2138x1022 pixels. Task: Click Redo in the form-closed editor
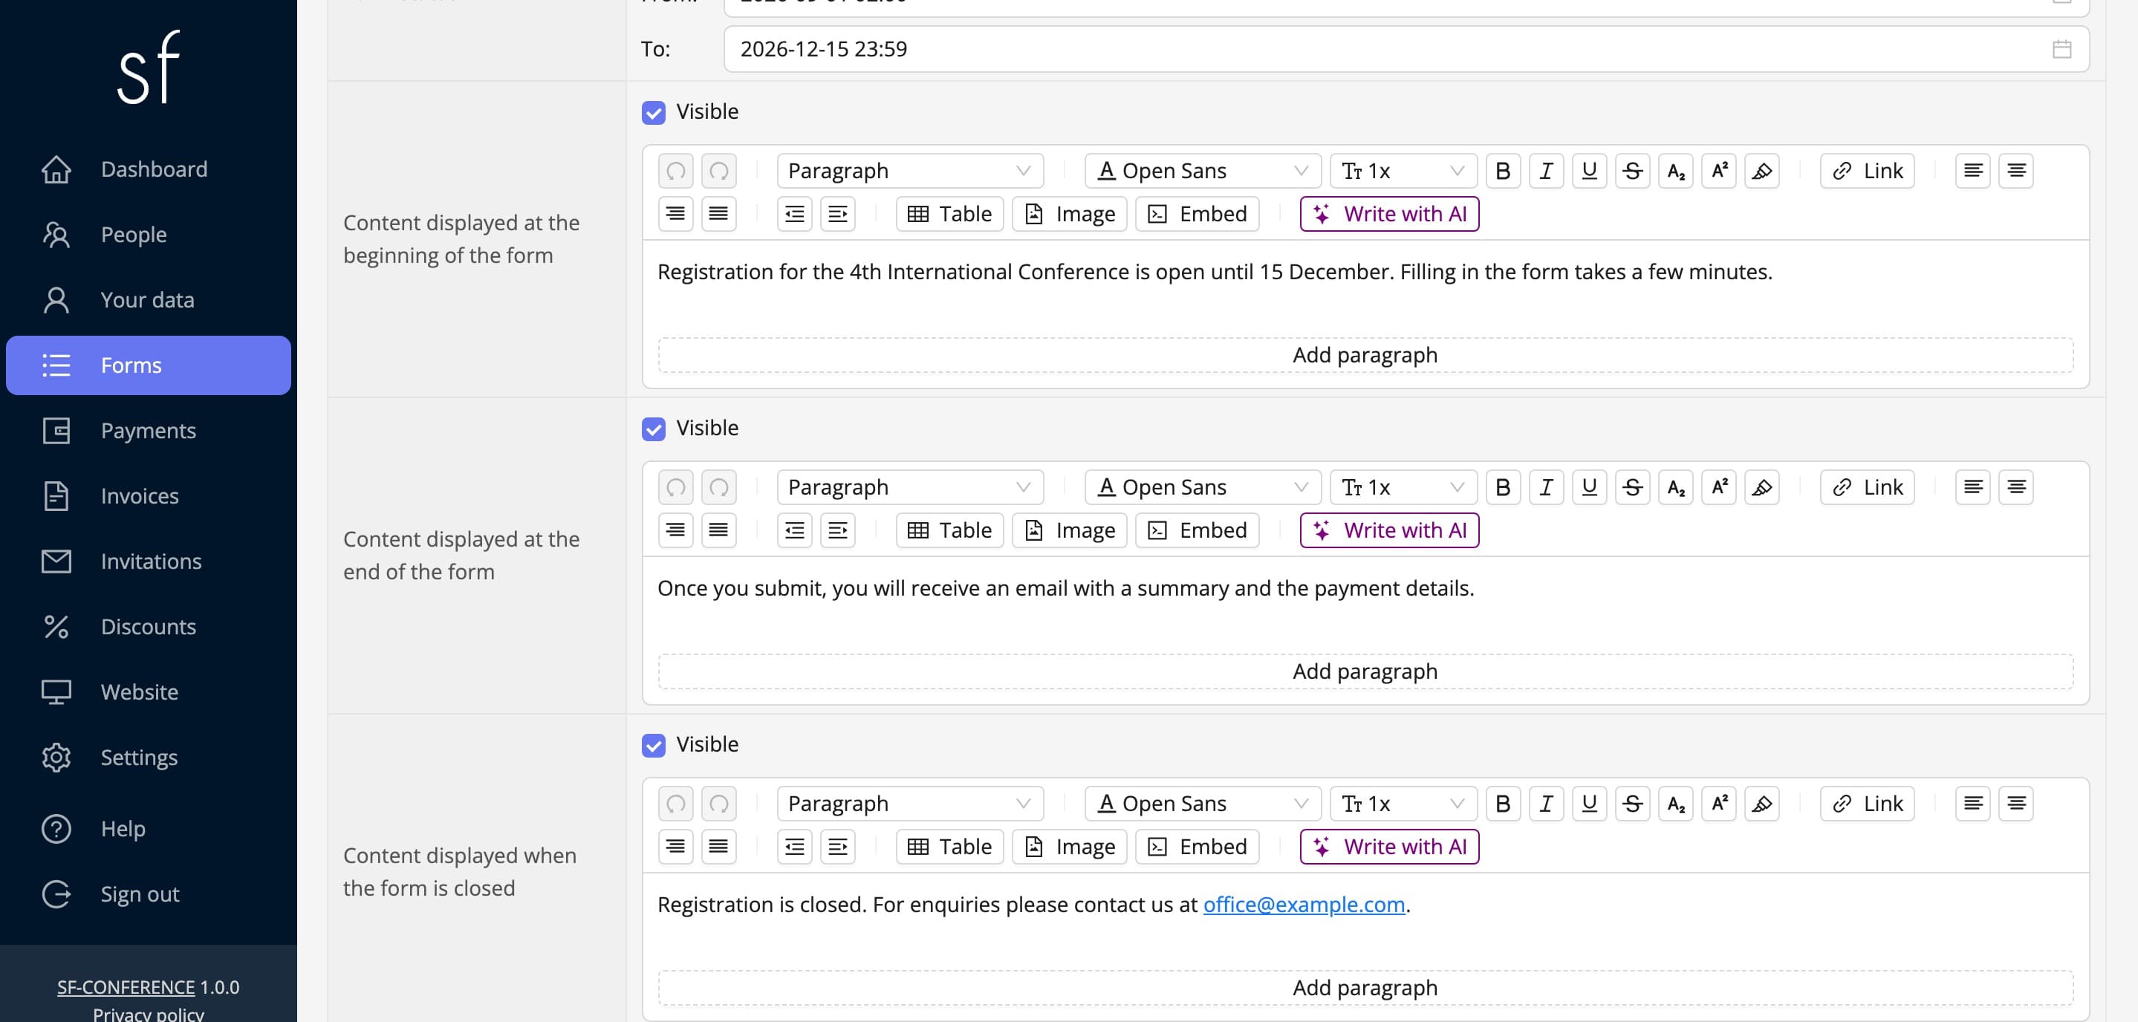pos(719,804)
